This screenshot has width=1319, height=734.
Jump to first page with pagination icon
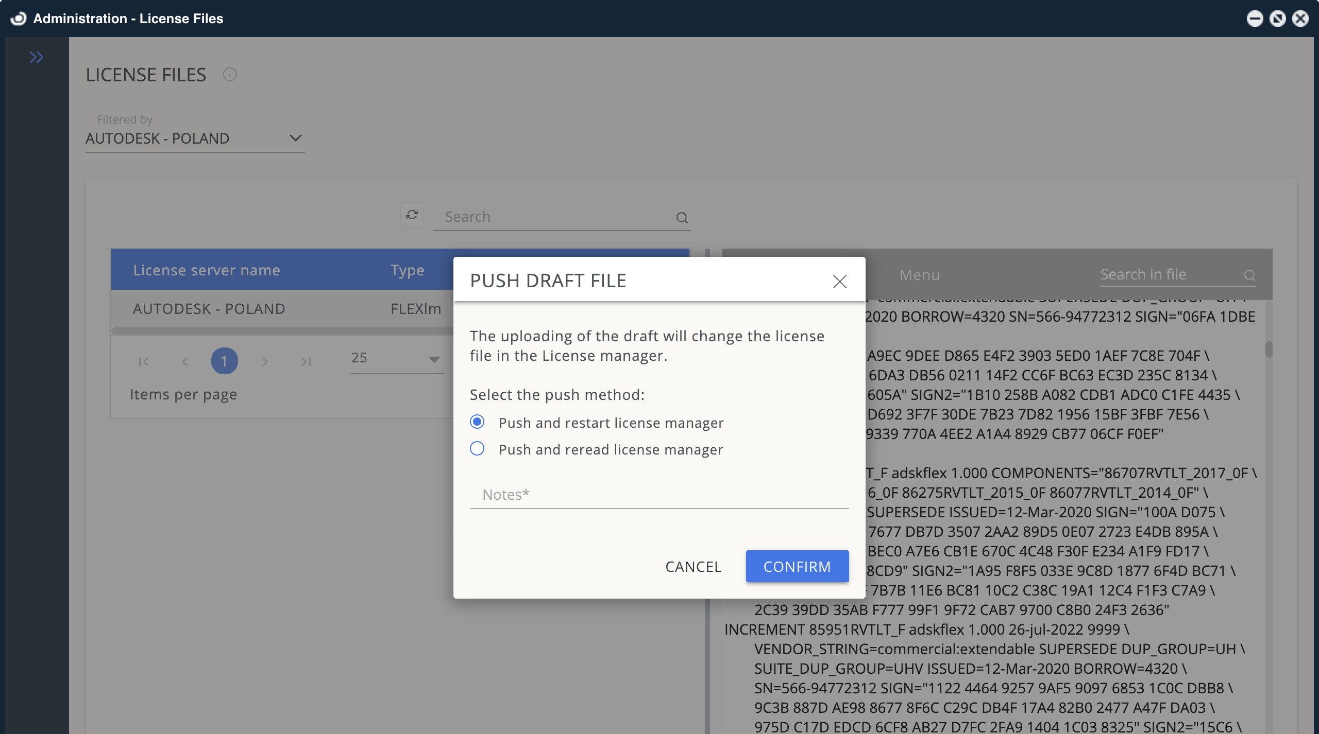pyautogui.click(x=143, y=361)
